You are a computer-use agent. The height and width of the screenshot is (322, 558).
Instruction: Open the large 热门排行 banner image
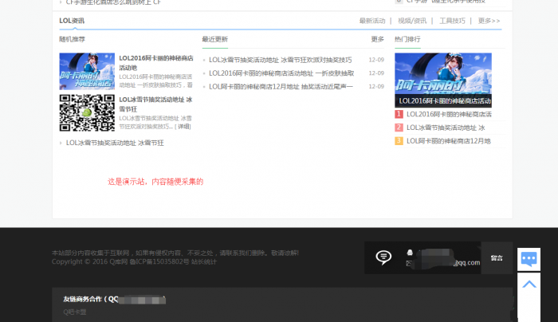coord(442,80)
